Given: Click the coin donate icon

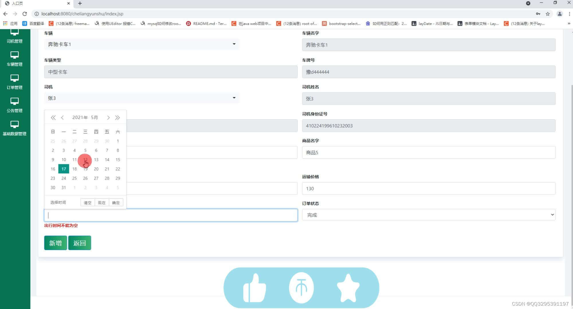Looking at the screenshot, I should [x=301, y=288].
